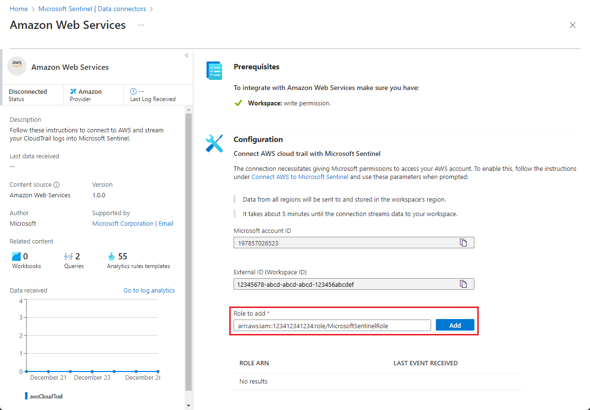The width and height of the screenshot is (590, 410).
Task: Copy the External ID (Workspace ID)
Action: pyautogui.click(x=463, y=283)
